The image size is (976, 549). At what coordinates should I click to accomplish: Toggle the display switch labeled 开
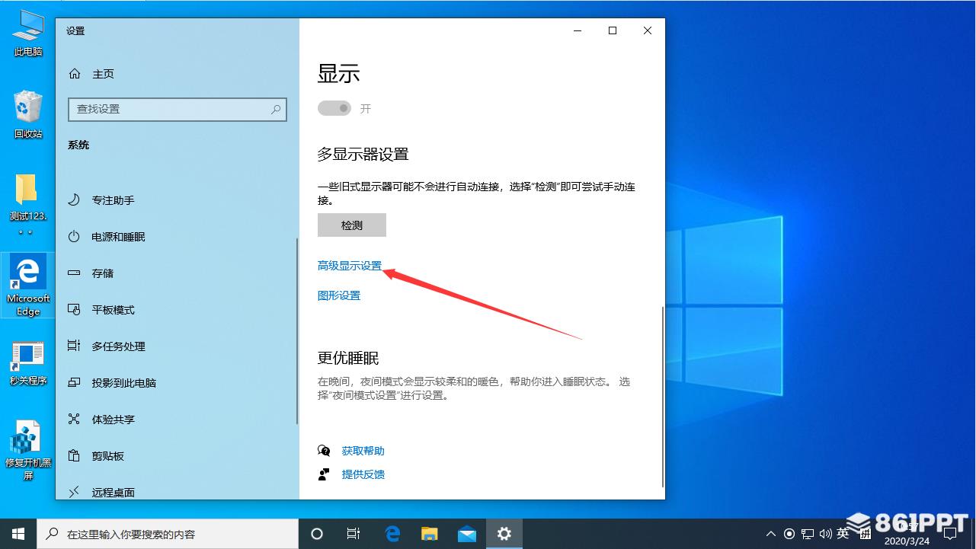334,109
